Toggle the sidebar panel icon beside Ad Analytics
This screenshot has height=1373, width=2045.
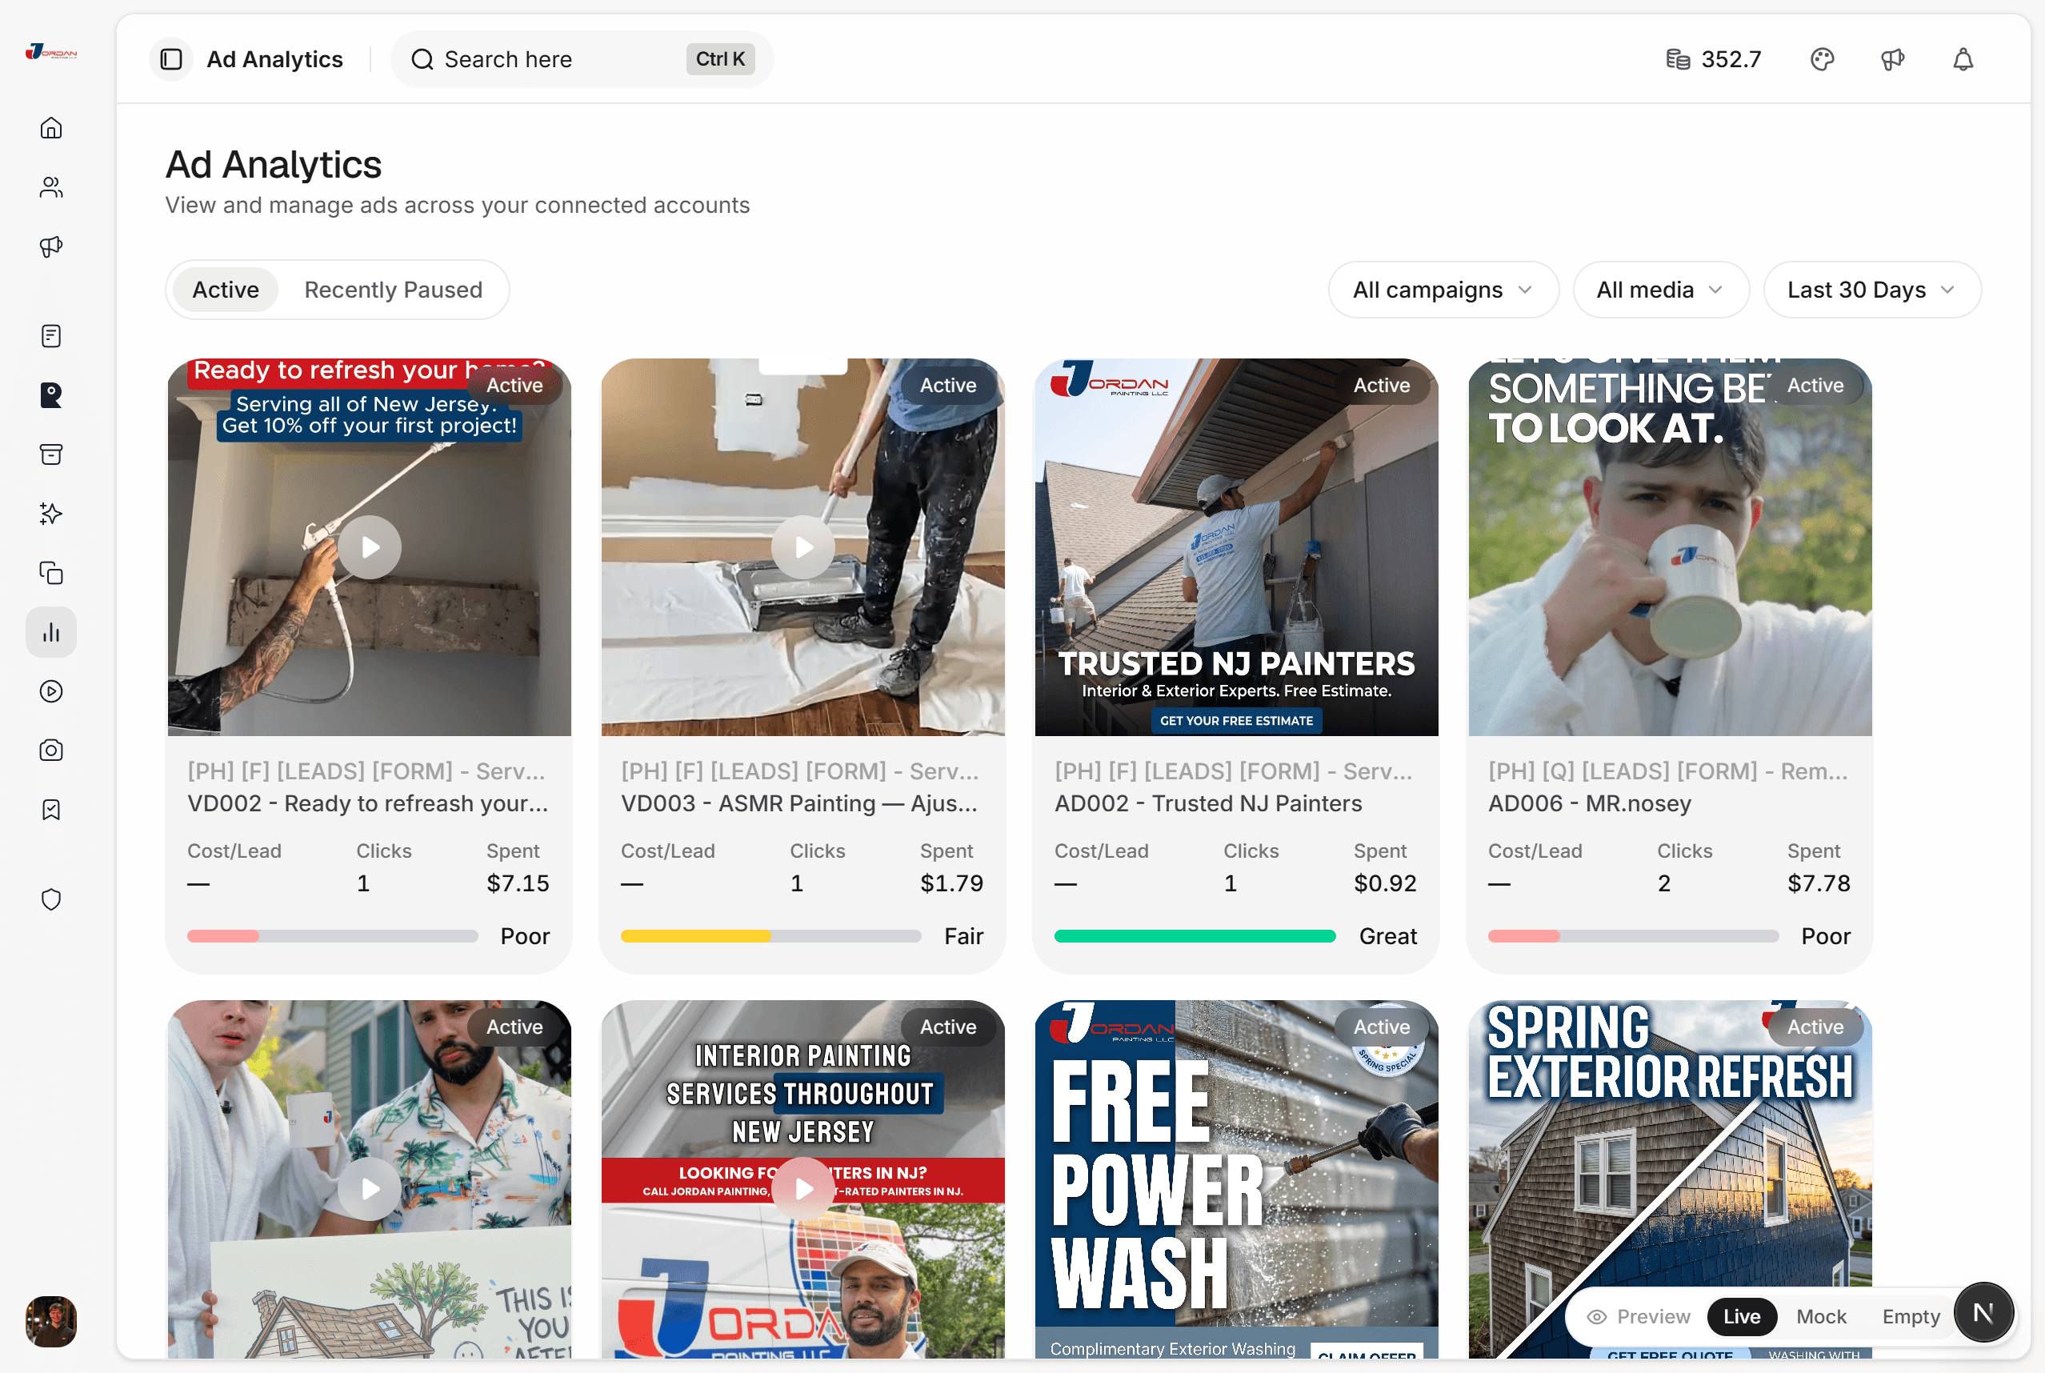coord(171,58)
